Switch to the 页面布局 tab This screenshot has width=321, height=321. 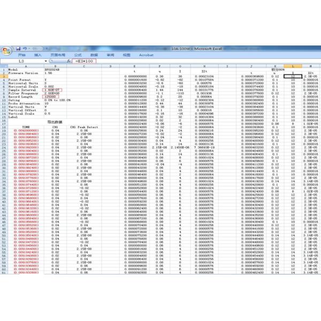tap(57, 55)
